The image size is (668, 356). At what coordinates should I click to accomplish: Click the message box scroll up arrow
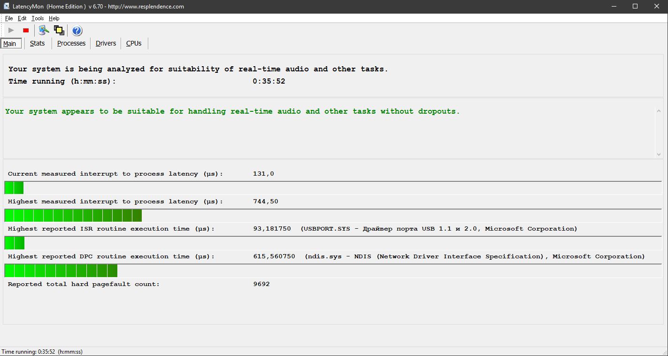659,110
